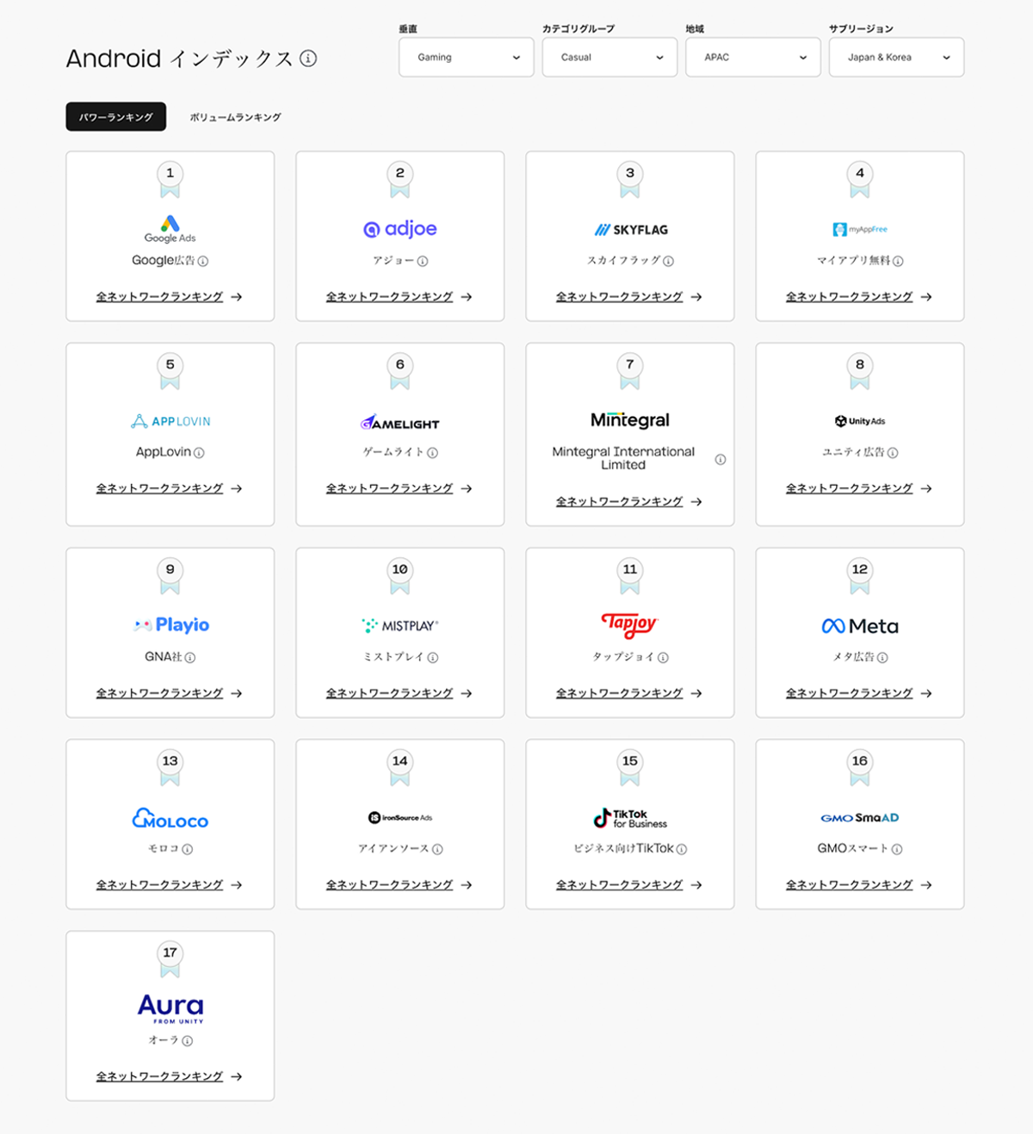This screenshot has height=1134, width=1033.
Task: Click info icon beside GMOスマート
Action: tap(897, 849)
